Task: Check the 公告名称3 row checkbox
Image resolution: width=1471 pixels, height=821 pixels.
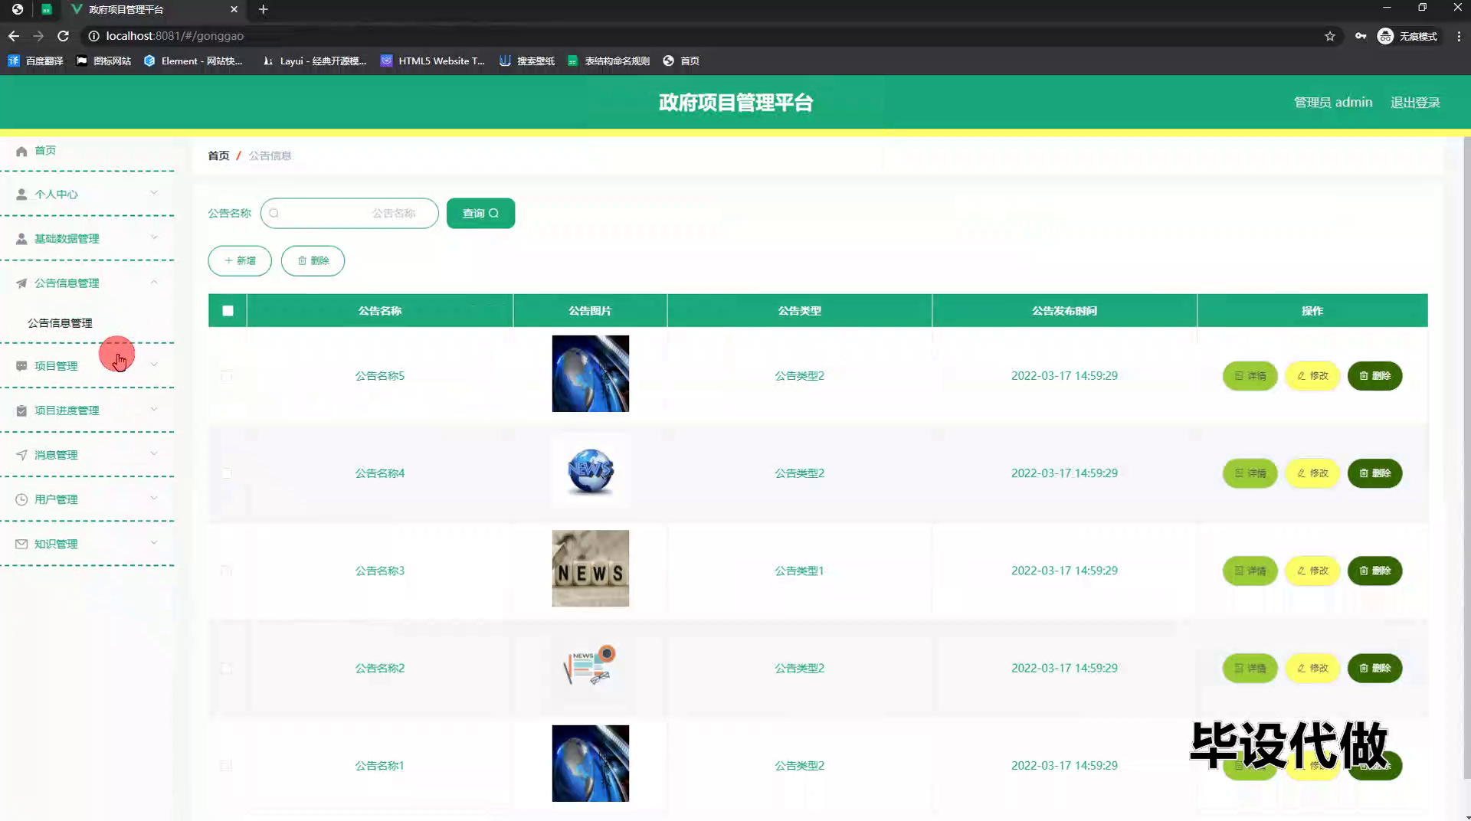Action: pyautogui.click(x=226, y=571)
